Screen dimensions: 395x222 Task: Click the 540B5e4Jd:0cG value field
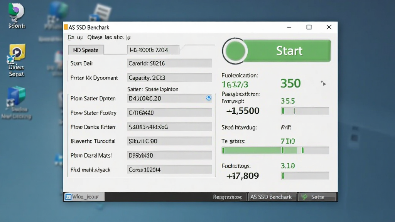coord(169,127)
